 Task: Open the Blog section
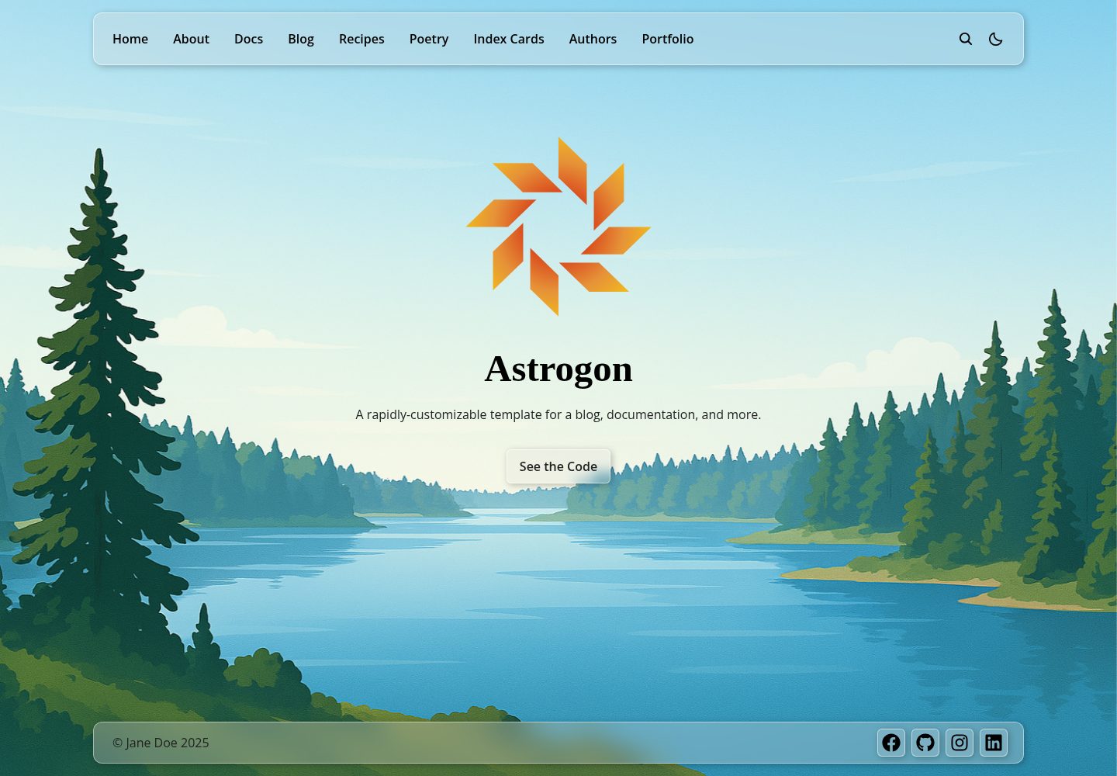click(301, 39)
